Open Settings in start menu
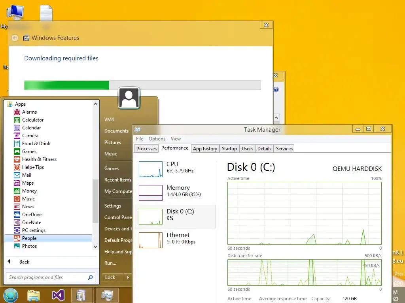Image resolution: width=405 pixels, height=303 pixels. [113, 206]
